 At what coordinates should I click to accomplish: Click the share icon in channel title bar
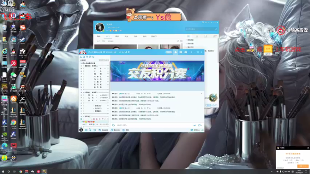(x=126, y=52)
